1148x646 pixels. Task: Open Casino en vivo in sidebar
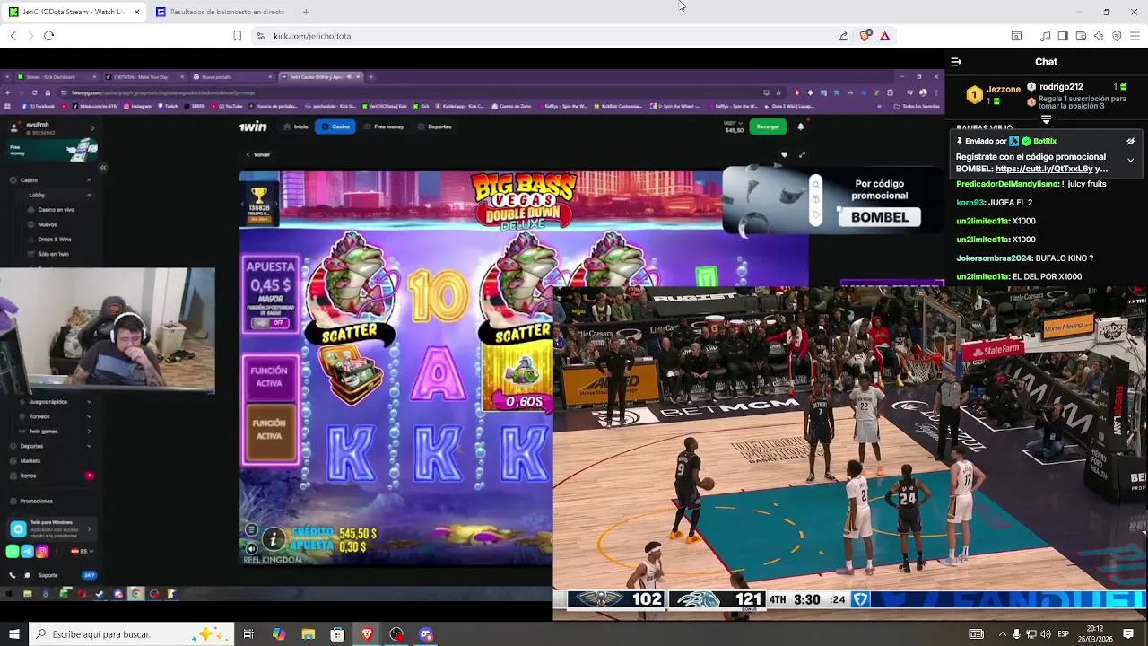click(57, 210)
